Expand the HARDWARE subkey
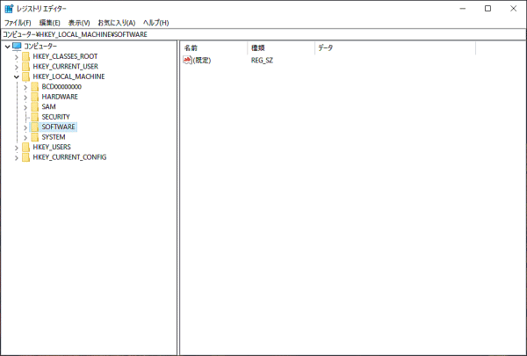 [25, 98]
